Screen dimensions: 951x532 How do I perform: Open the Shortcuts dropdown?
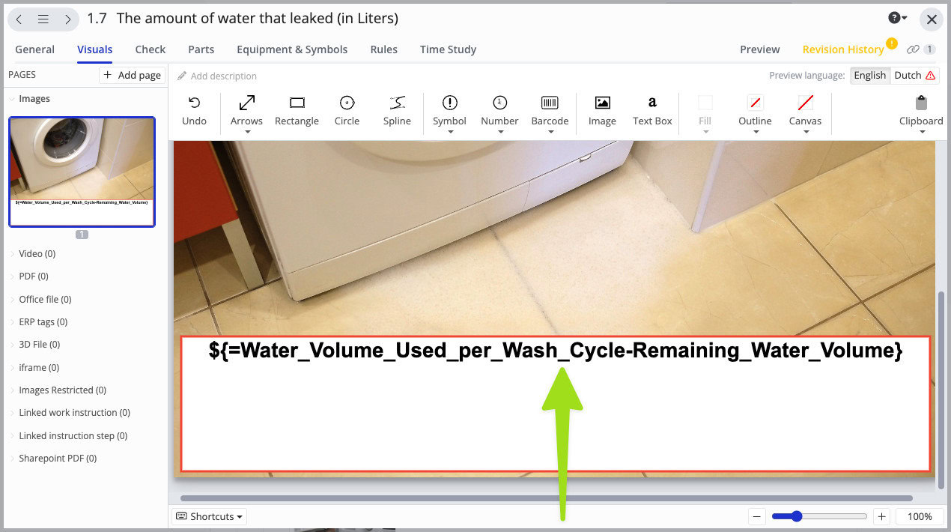pyautogui.click(x=208, y=516)
